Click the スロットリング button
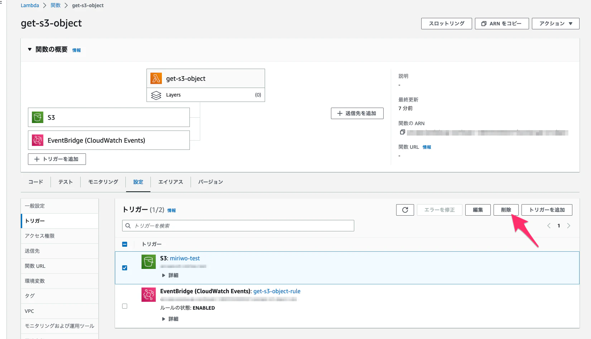This screenshot has height=339, width=591. tap(447, 24)
